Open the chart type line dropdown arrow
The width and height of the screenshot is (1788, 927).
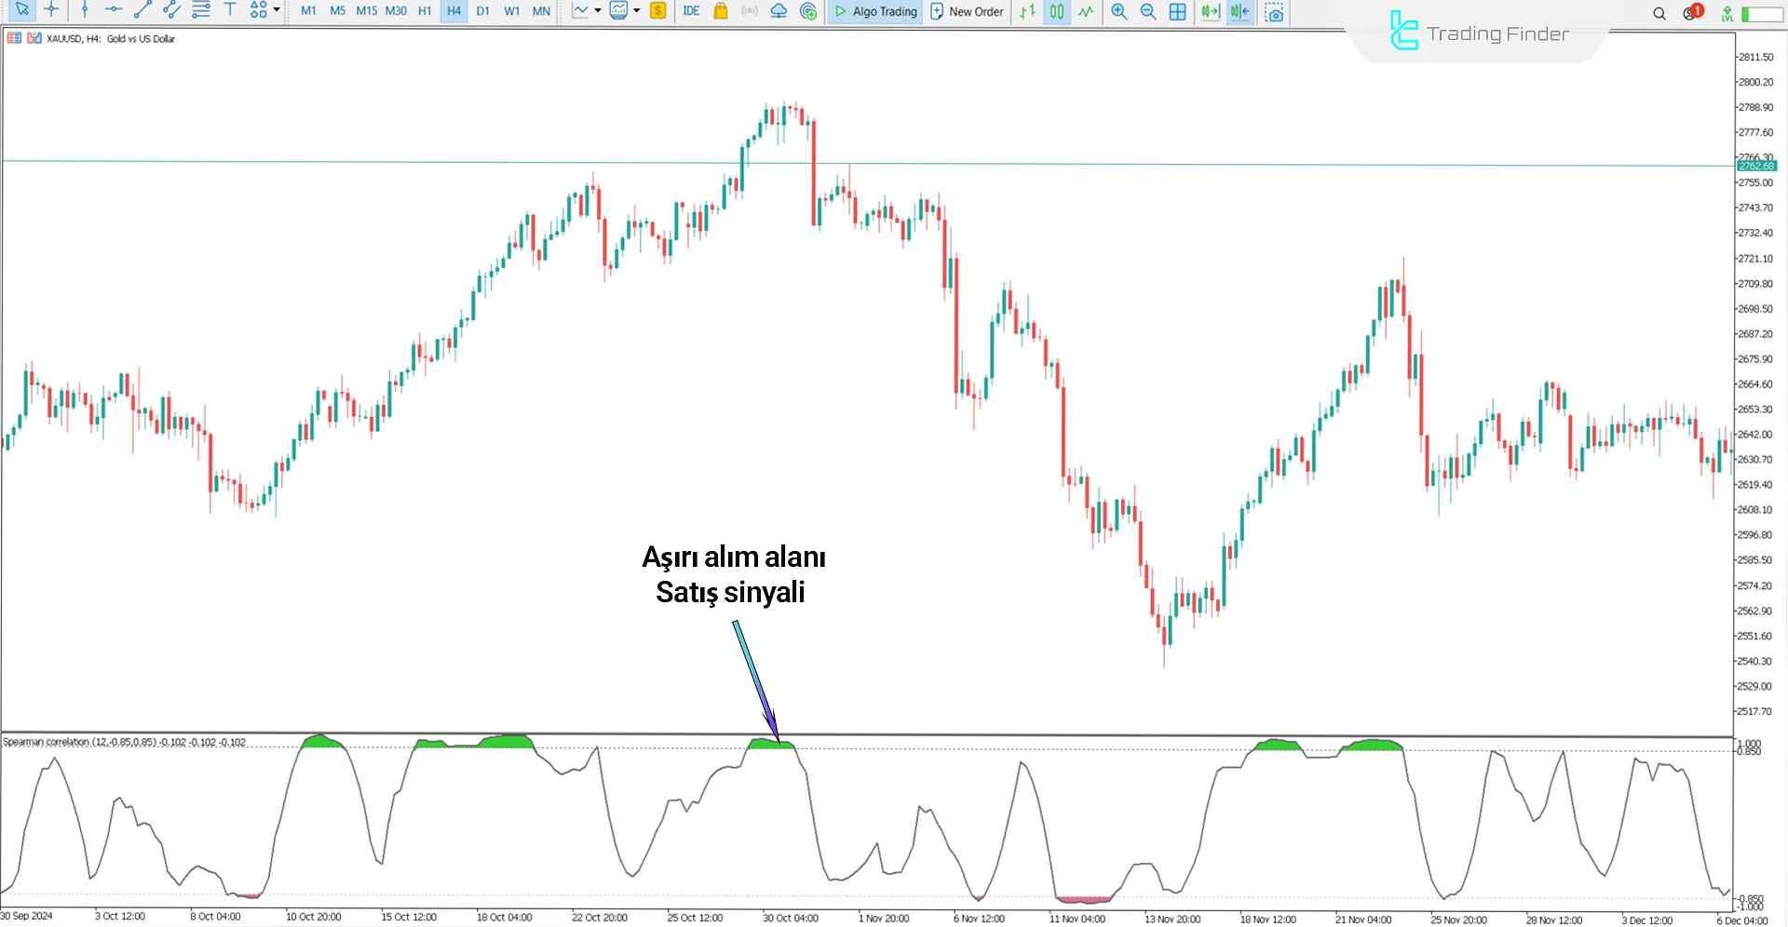click(598, 11)
